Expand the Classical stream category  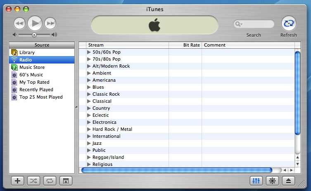point(89,101)
